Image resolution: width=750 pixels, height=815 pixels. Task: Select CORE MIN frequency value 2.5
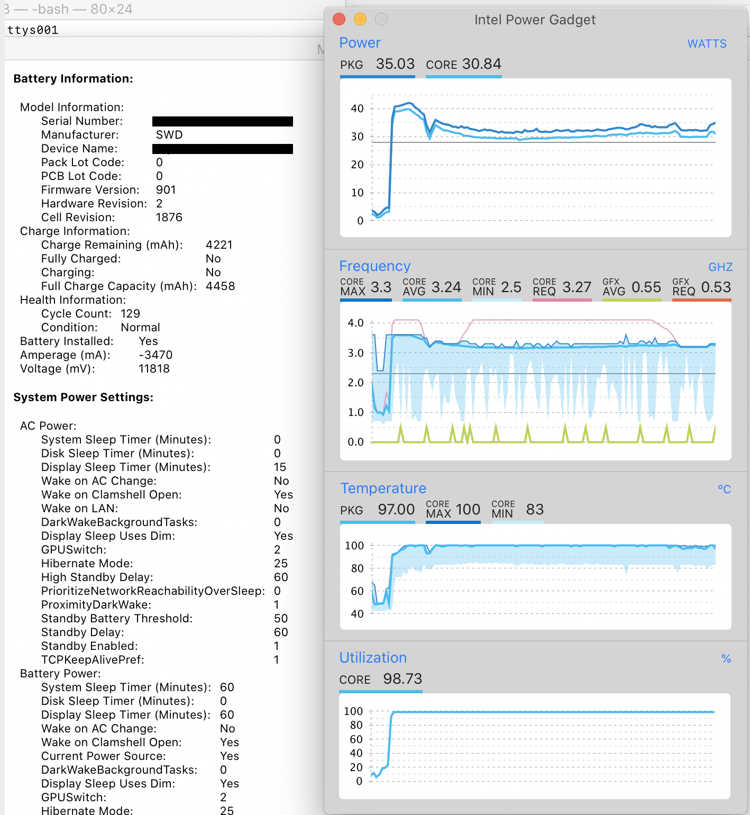coord(511,287)
